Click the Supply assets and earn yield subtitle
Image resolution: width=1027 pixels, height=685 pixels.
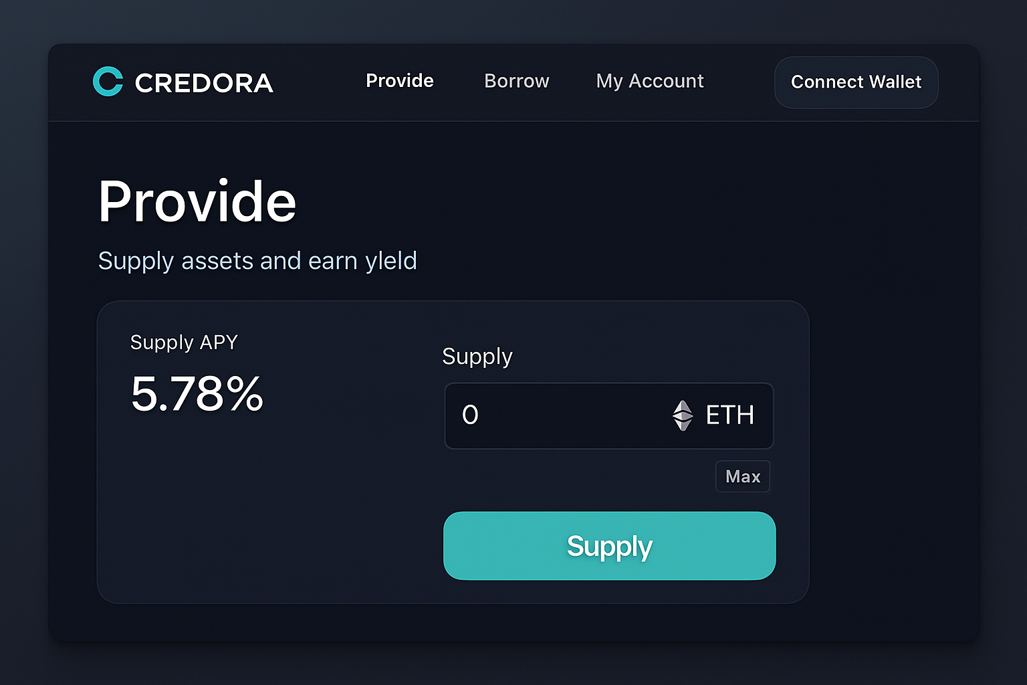(257, 261)
